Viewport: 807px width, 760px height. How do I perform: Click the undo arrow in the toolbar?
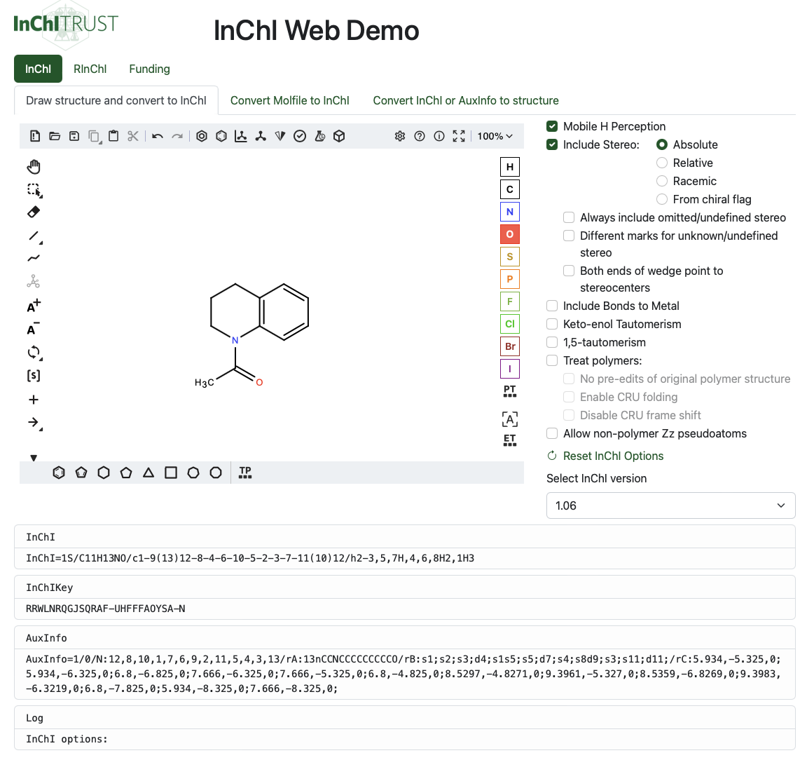(157, 136)
